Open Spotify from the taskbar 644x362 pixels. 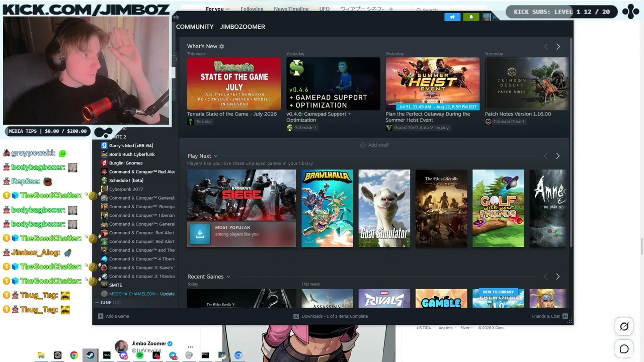click(140, 355)
